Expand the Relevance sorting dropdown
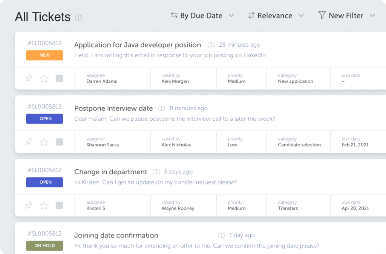The width and height of the screenshot is (386, 254). pyautogui.click(x=301, y=15)
